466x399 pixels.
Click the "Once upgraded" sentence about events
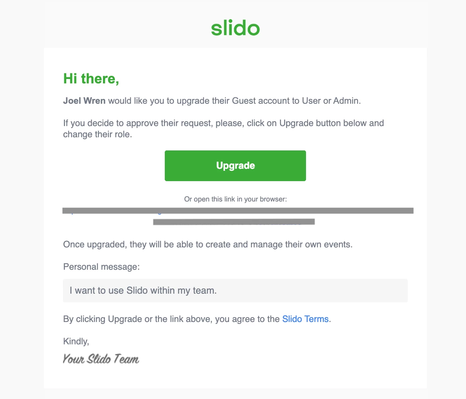point(208,245)
